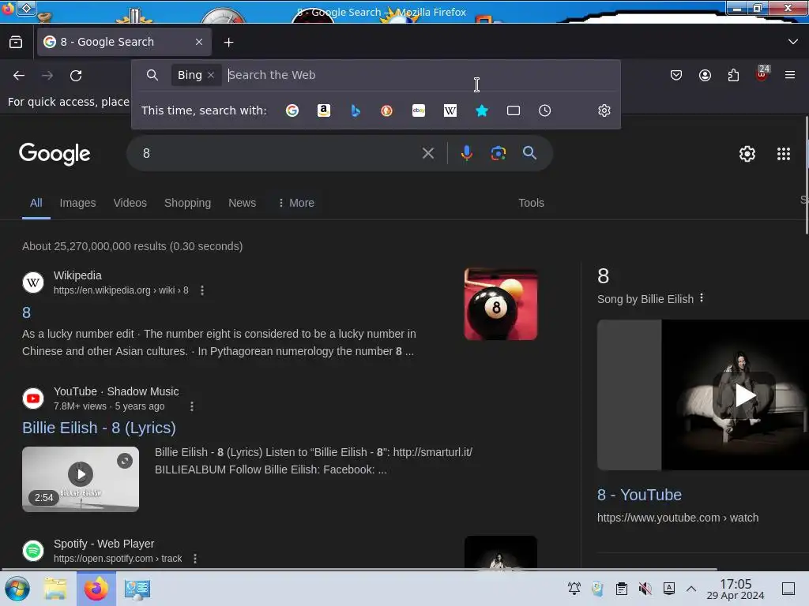
Task: Search history via clock icon
Action: [x=545, y=110]
